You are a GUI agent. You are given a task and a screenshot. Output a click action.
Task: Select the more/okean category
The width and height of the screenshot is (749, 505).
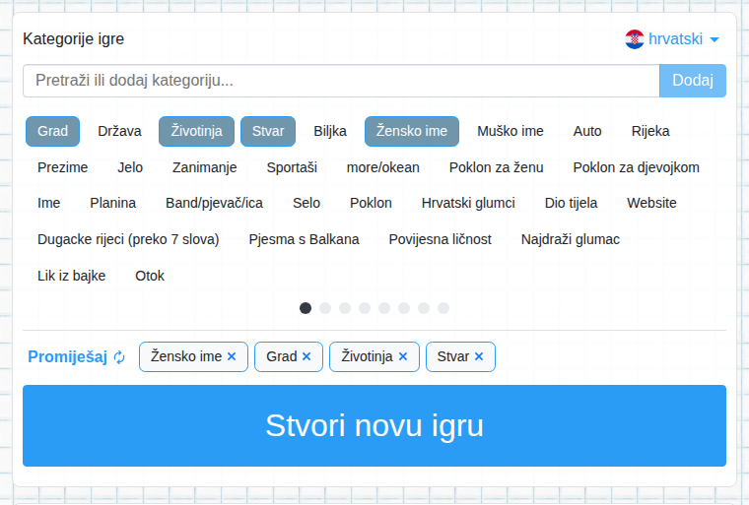382,167
